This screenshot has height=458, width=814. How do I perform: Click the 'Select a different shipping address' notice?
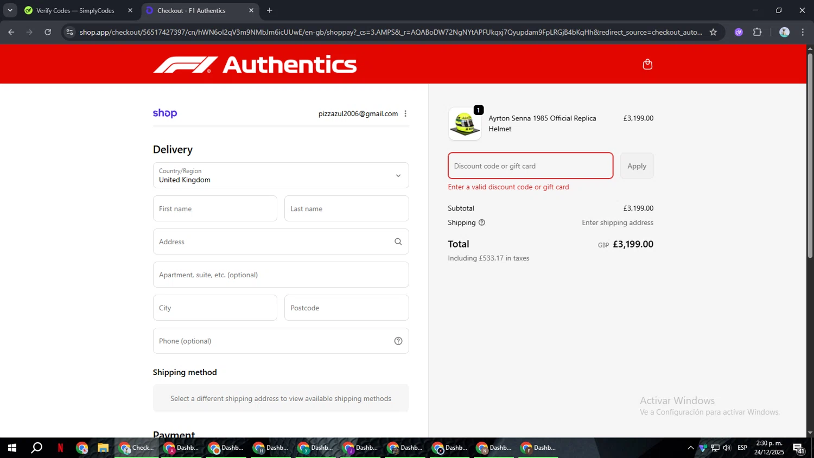[281, 398]
